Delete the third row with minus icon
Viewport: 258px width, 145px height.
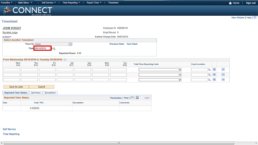coord(223,80)
